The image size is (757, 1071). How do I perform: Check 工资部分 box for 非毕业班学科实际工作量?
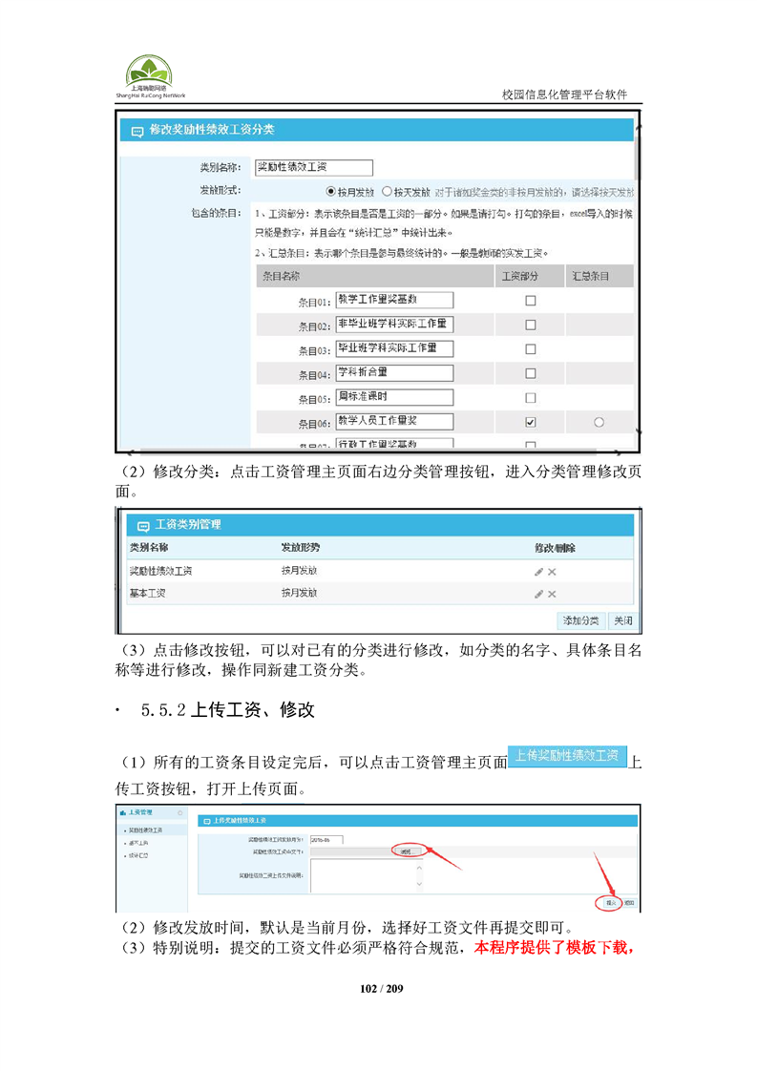530,325
